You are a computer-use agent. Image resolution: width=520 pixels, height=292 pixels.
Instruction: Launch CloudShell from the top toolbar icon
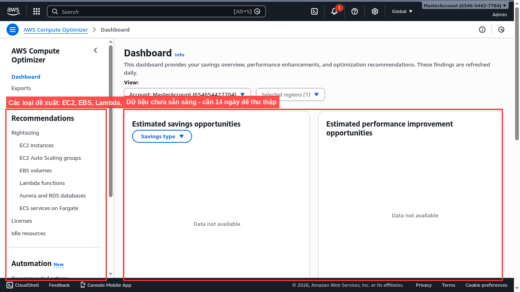314,11
